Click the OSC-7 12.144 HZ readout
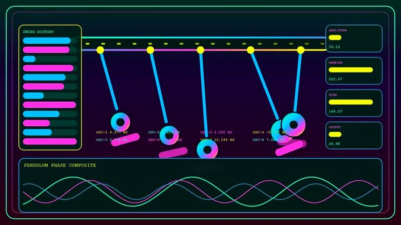Screen dimensions: 401x225 (217, 140)
